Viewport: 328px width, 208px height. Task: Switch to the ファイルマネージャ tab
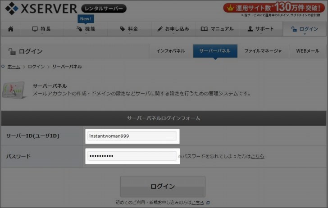pyautogui.click(x=263, y=51)
